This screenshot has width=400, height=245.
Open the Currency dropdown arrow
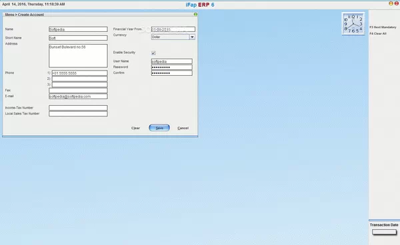click(x=192, y=37)
